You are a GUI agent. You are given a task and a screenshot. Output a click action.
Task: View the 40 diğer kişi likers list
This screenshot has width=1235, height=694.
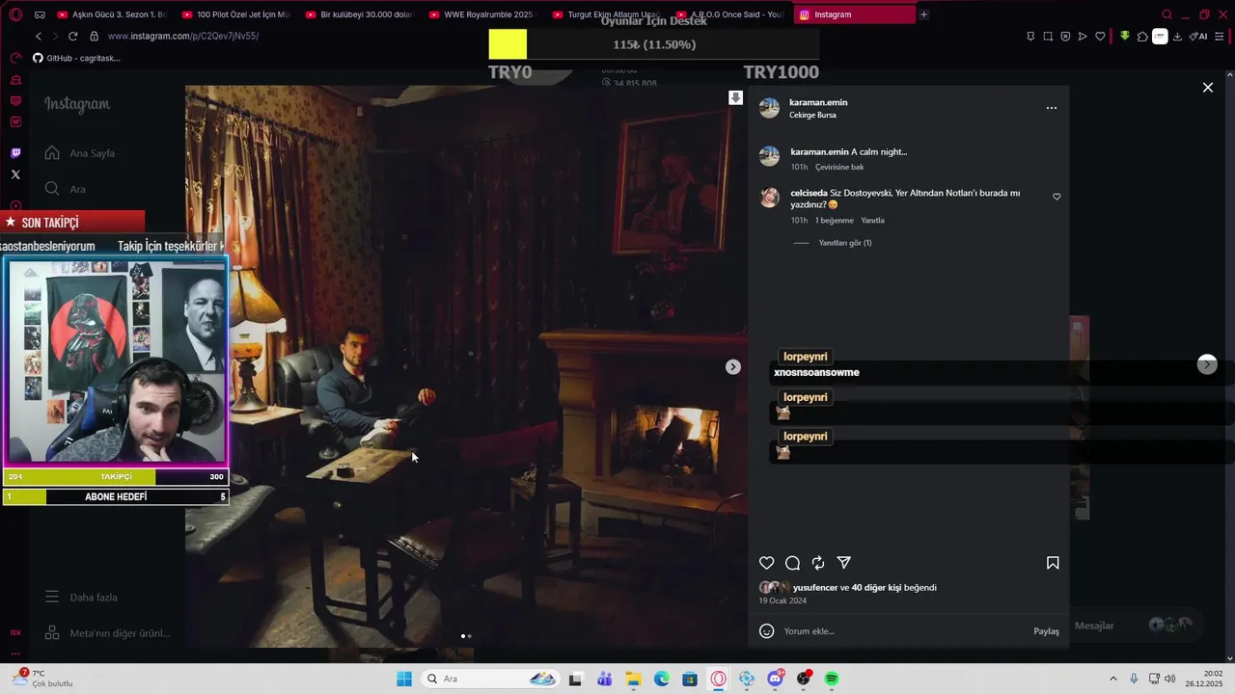coord(876,587)
